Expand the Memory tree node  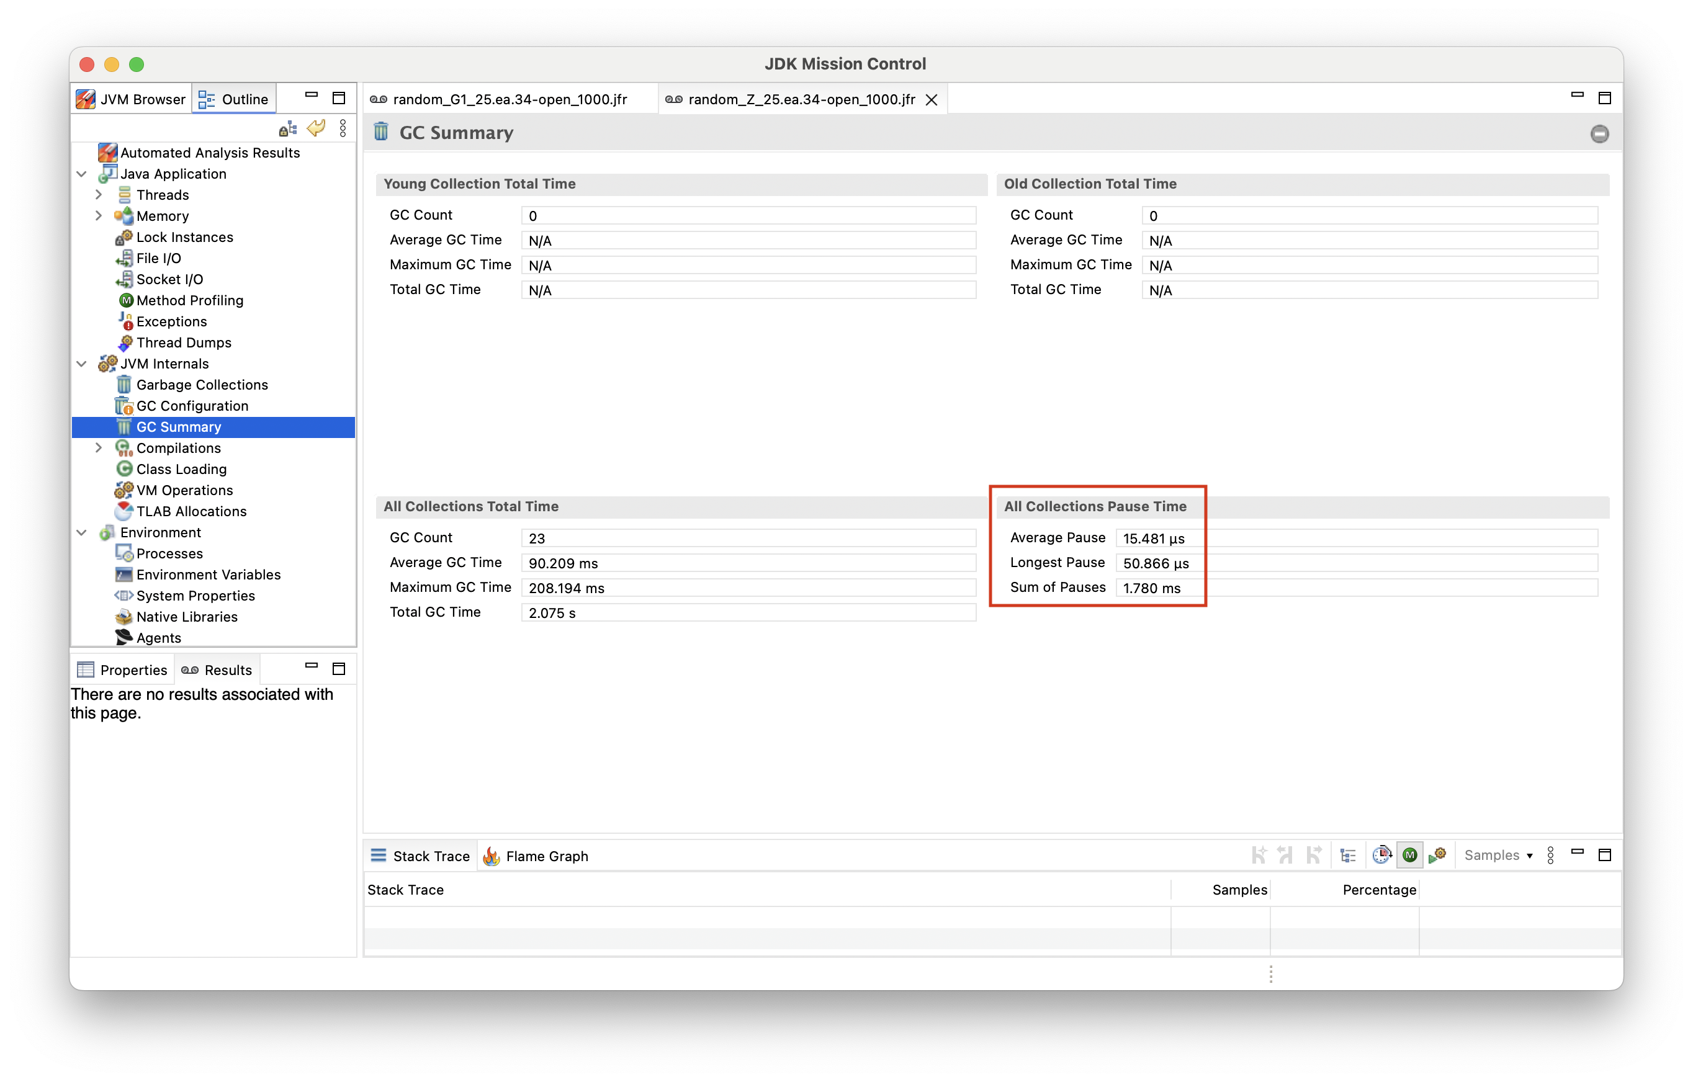(99, 216)
